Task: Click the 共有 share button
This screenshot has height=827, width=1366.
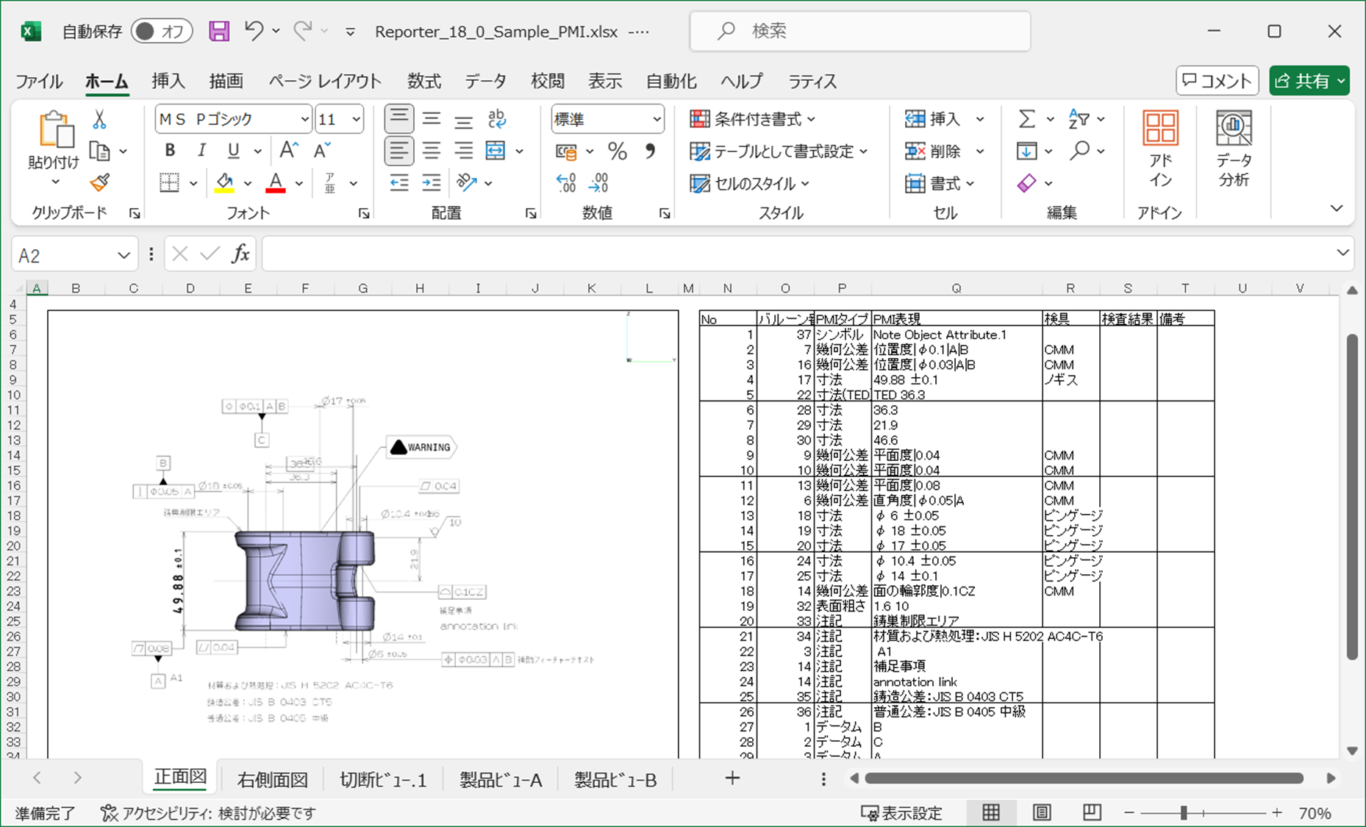Action: coord(1309,81)
